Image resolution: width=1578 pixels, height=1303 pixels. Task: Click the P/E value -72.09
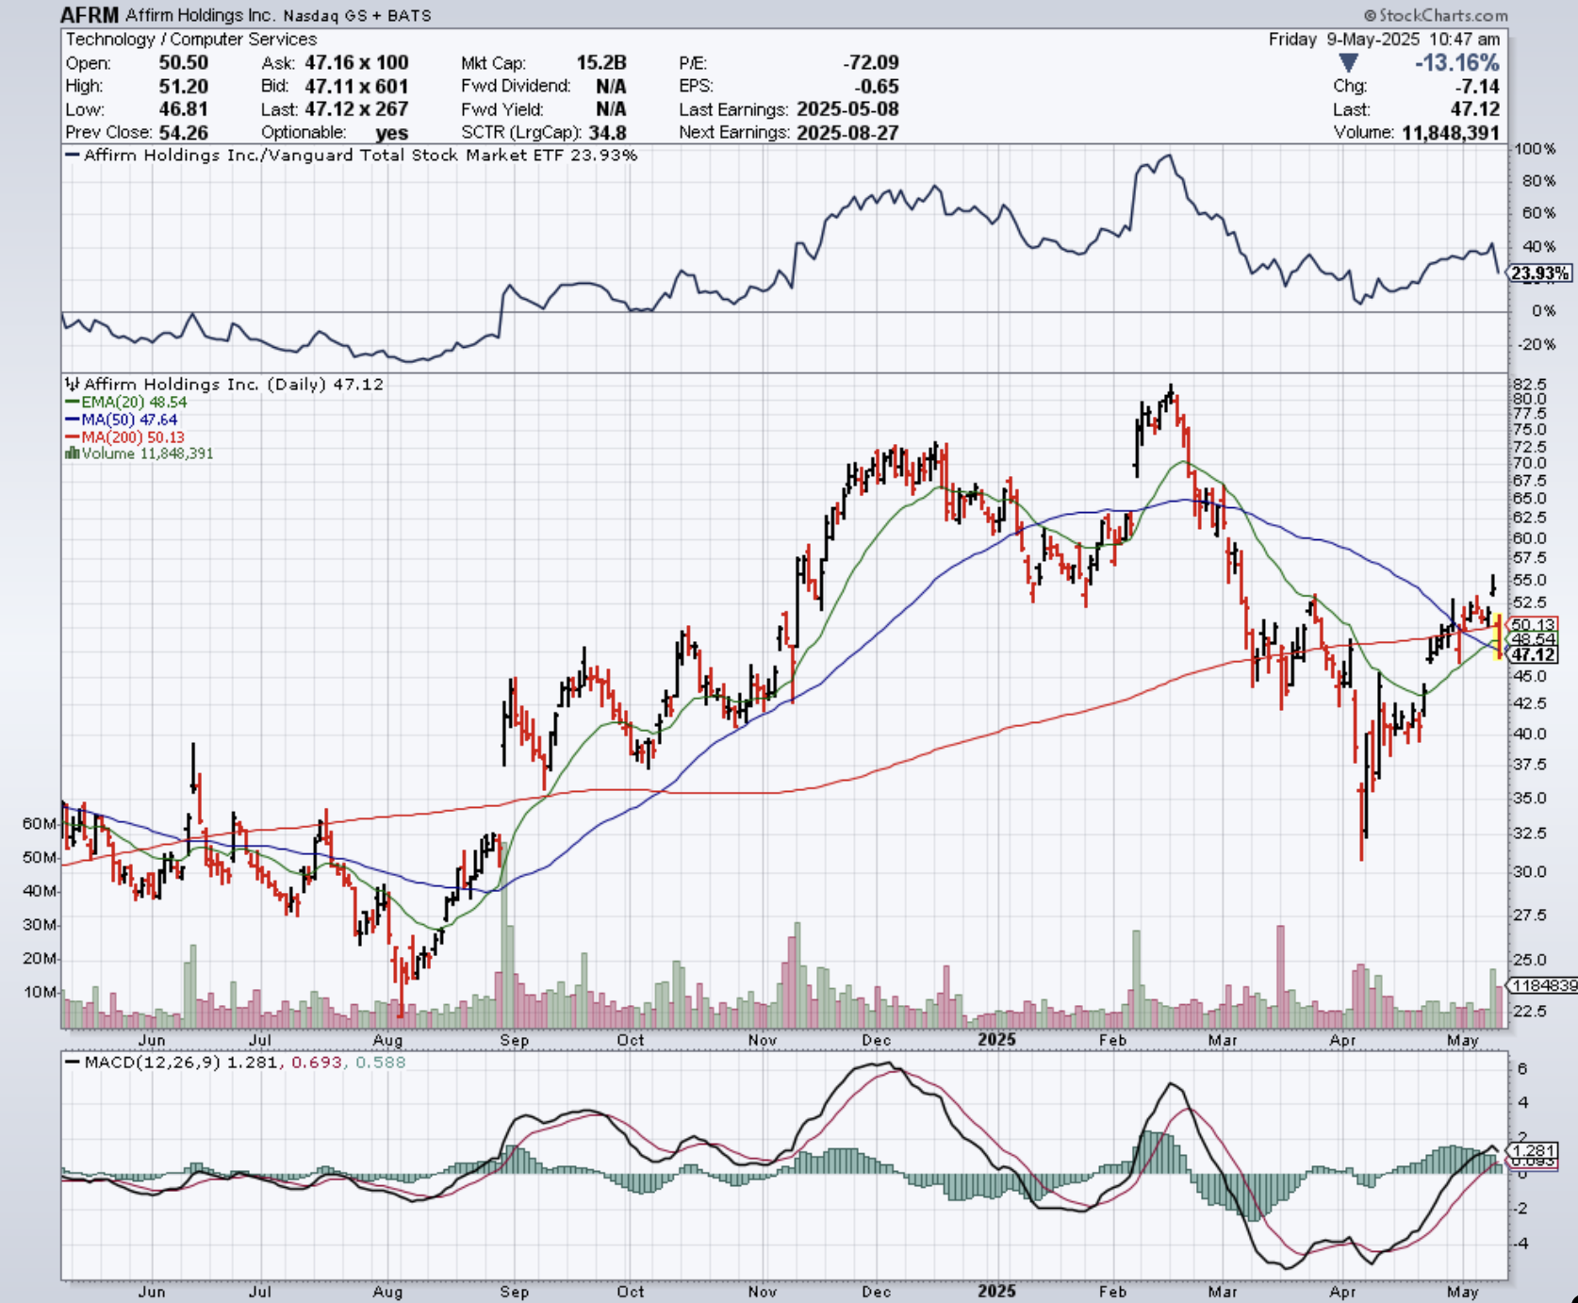tap(871, 63)
